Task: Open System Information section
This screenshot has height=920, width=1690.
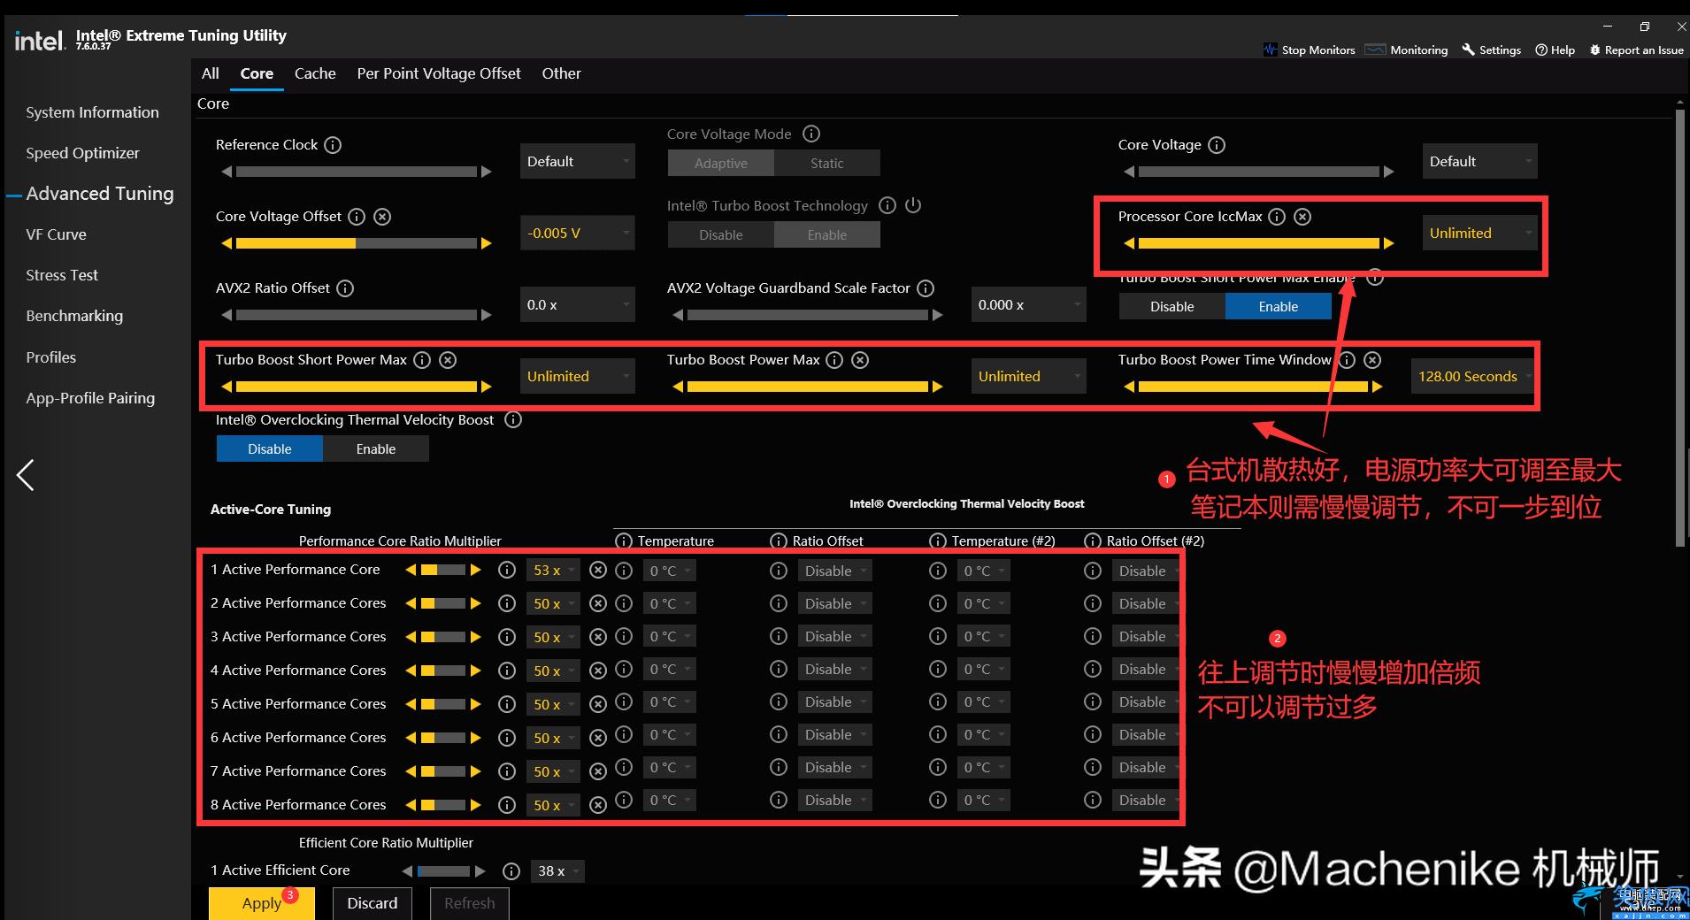Action: (x=93, y=112)
